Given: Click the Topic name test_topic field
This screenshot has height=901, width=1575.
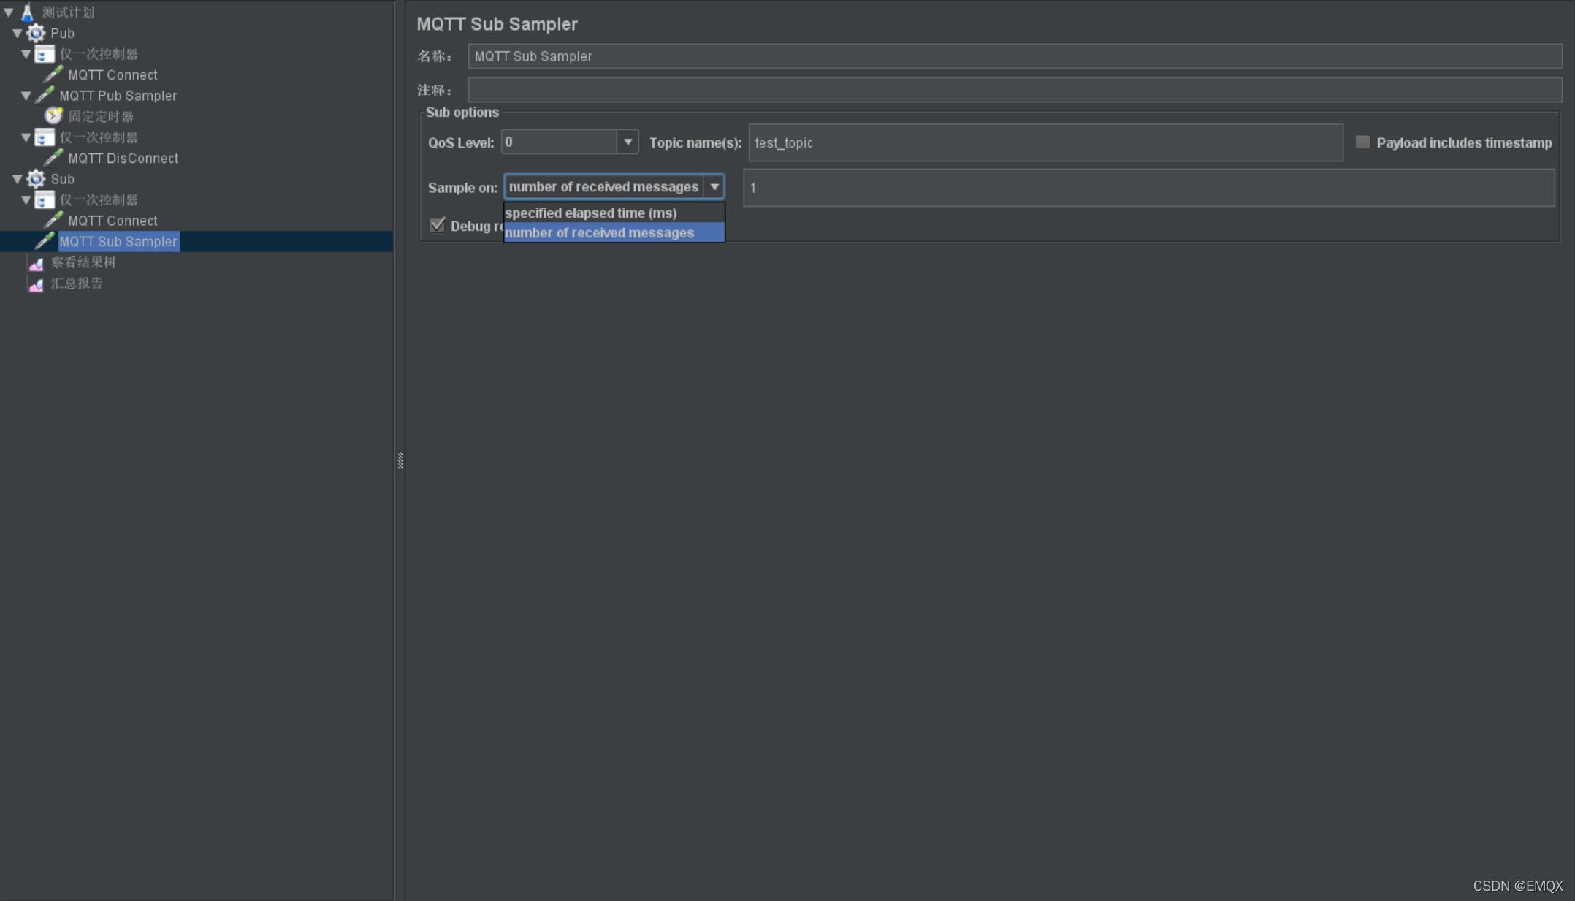Looking at the screenshot, I should click(1045, 142).
